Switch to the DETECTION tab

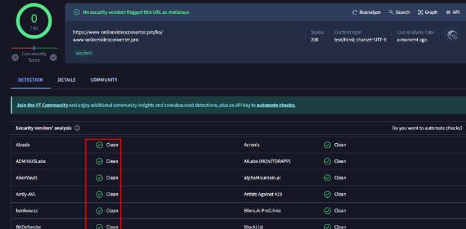pyautogui.click(x=31, y=80)
